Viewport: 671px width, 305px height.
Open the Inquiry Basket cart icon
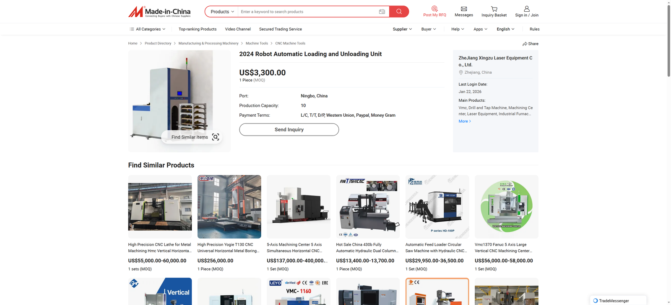pyautogui.click(x=494, y=9)
